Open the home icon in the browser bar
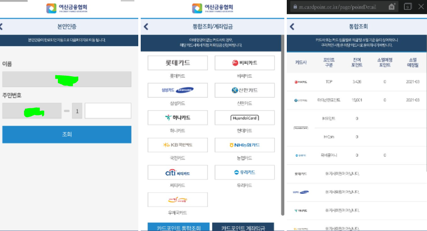The height and width of the screenshot is (231, 427). [391, 6]
